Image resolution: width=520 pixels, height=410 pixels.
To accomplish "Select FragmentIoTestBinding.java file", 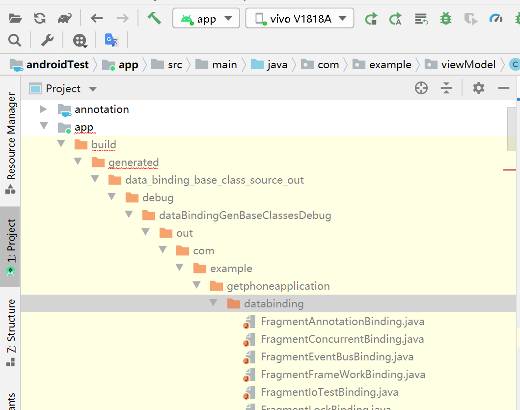I will (329, 392).
